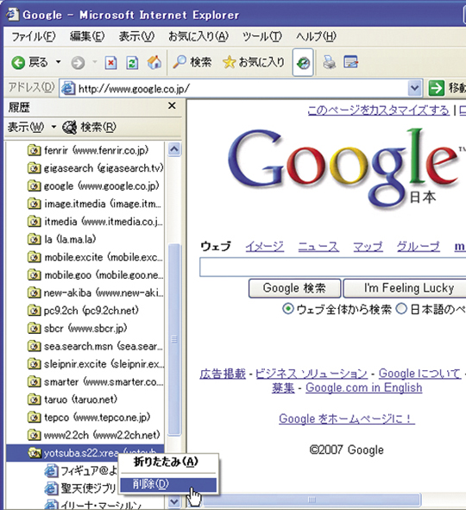Open the ツール(T) menu

point(261,36)
